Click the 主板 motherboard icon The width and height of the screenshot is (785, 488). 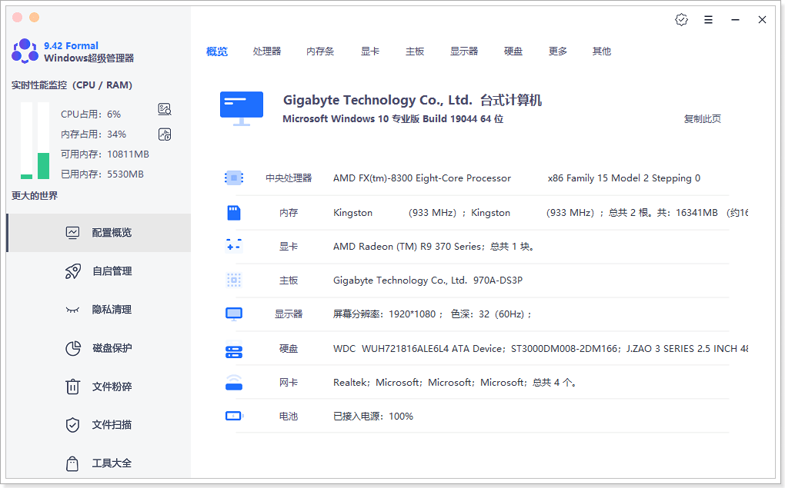234,280
